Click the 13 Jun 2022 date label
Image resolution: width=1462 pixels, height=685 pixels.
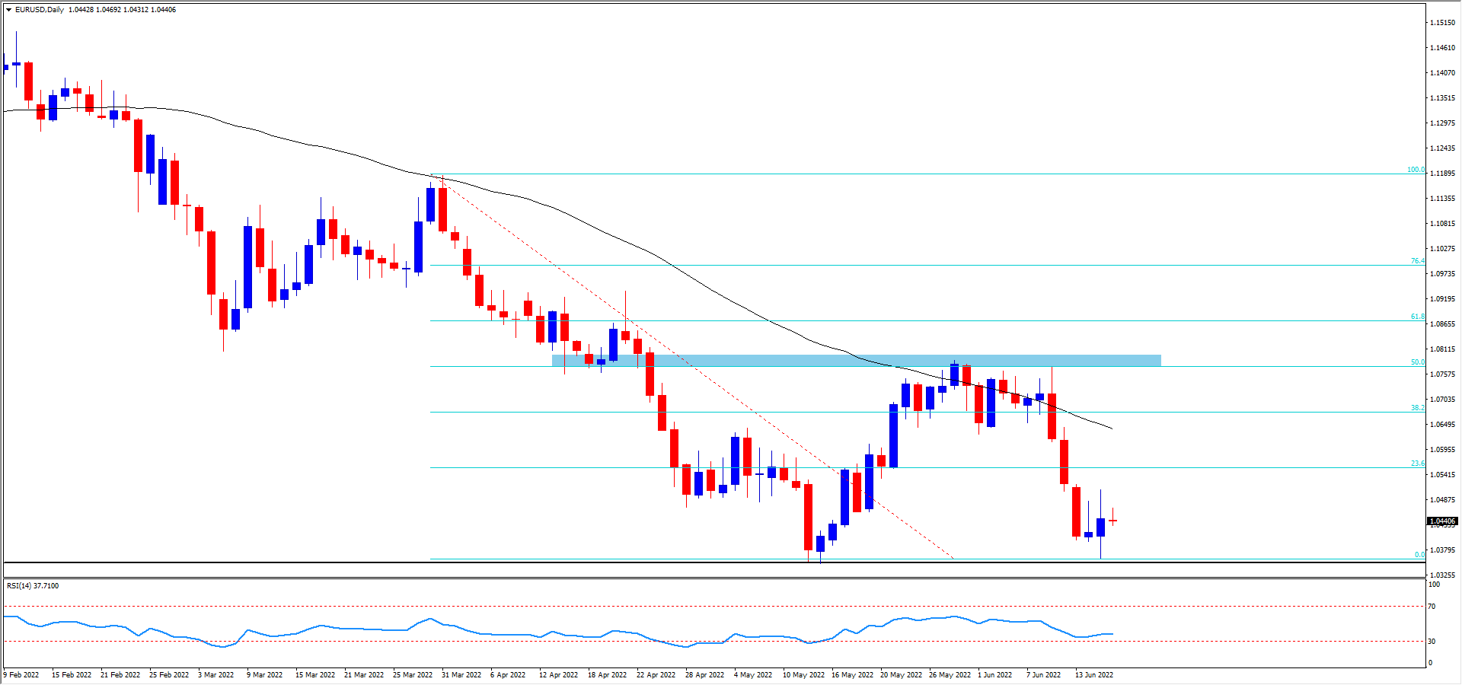coord(1093,675)
